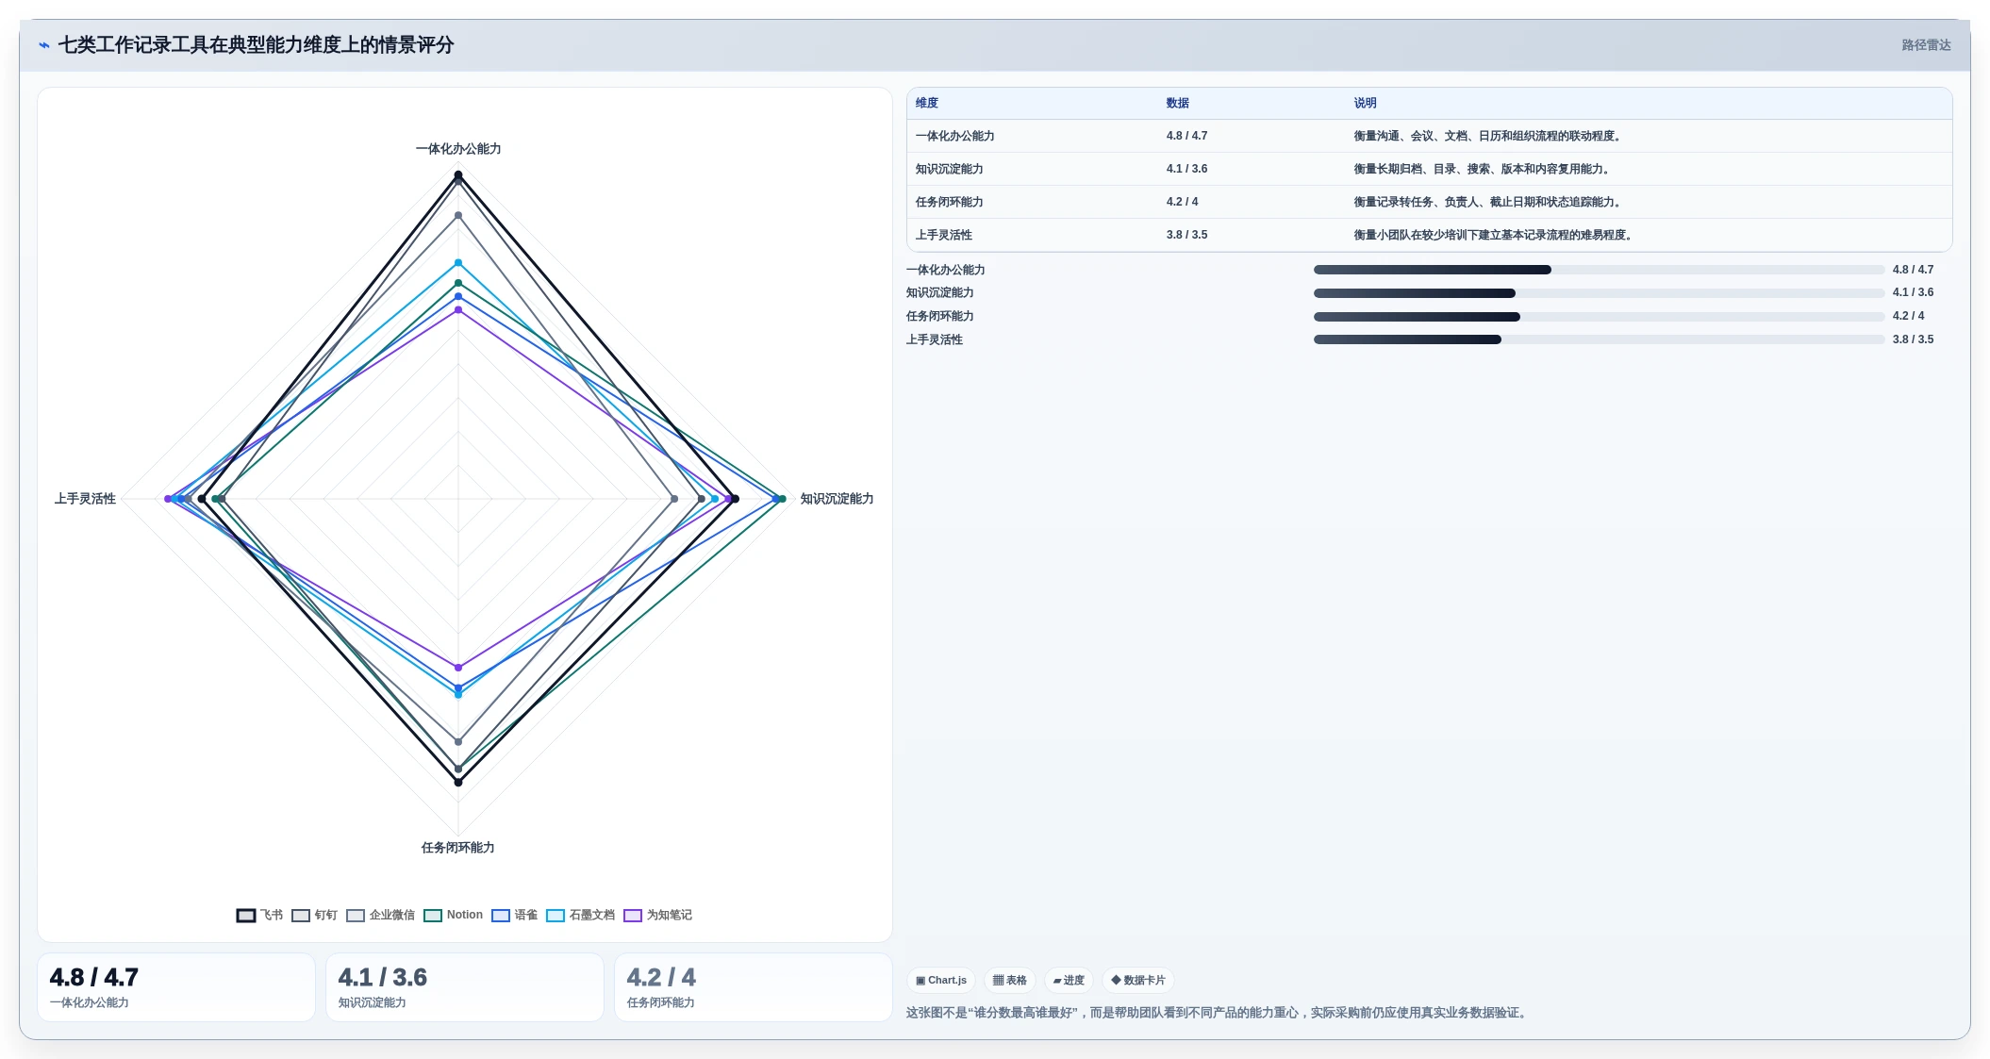Click the 4.1 / 3.6 table value

point(1186,170)
